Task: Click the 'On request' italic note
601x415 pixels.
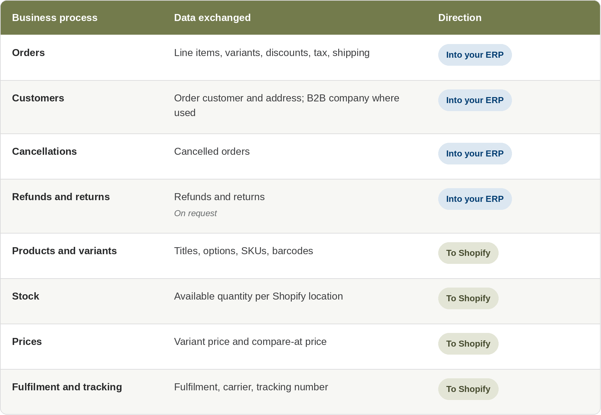Action: tap(195, 213)
